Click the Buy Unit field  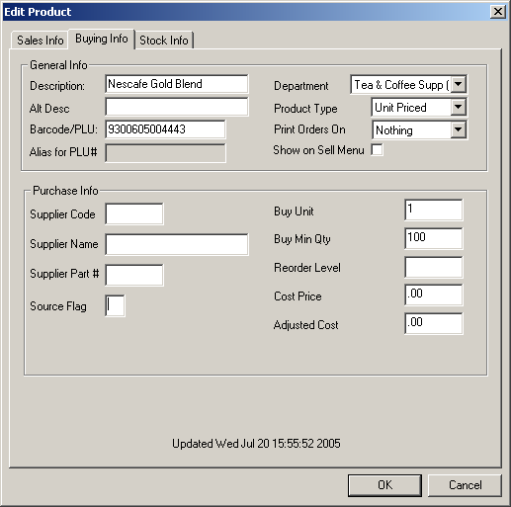coord(434,210)
